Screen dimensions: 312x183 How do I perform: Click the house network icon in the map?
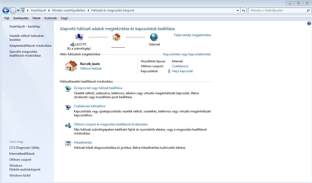tap(116, 37)
